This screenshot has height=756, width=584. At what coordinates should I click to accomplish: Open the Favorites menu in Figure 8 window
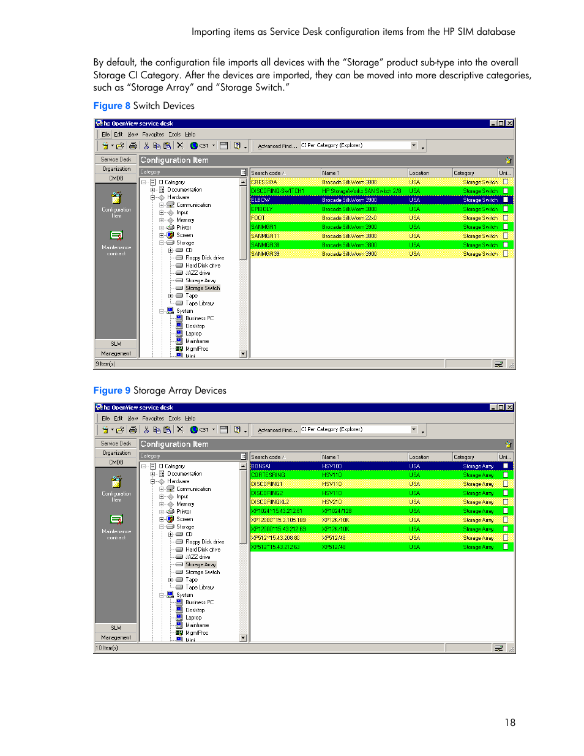click(x=153, y=135)
